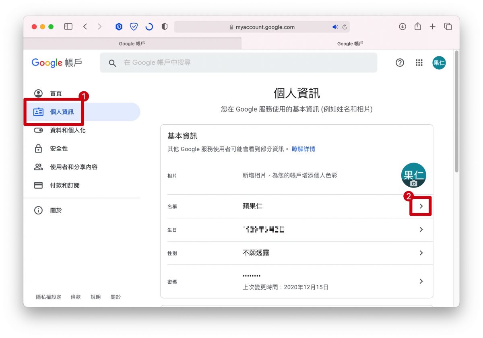Switch to the first Google 帳戶 tab

point(132,43)
